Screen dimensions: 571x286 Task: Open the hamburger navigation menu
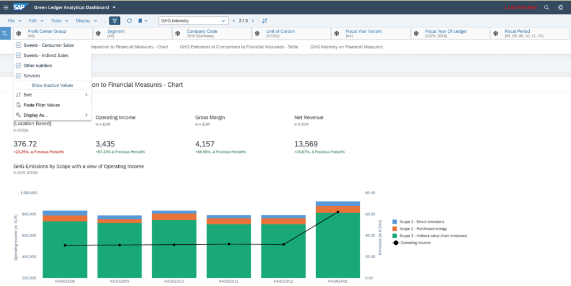click(6, 8)
